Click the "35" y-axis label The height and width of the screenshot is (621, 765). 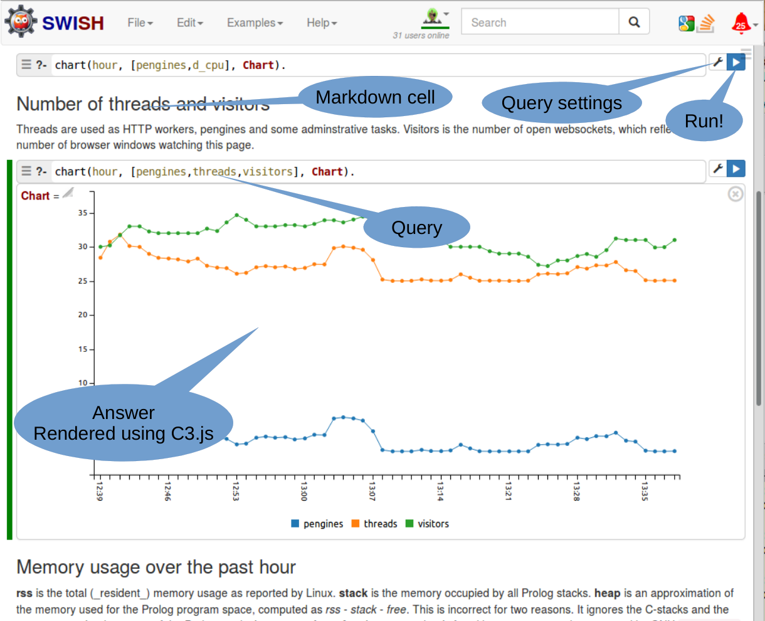pyautogui.click(x=83, y=213)
